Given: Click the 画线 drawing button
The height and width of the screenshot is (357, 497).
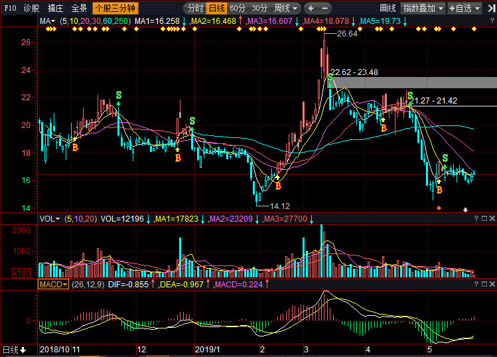Looking at the screenshot, I should [x=388, y=9].
